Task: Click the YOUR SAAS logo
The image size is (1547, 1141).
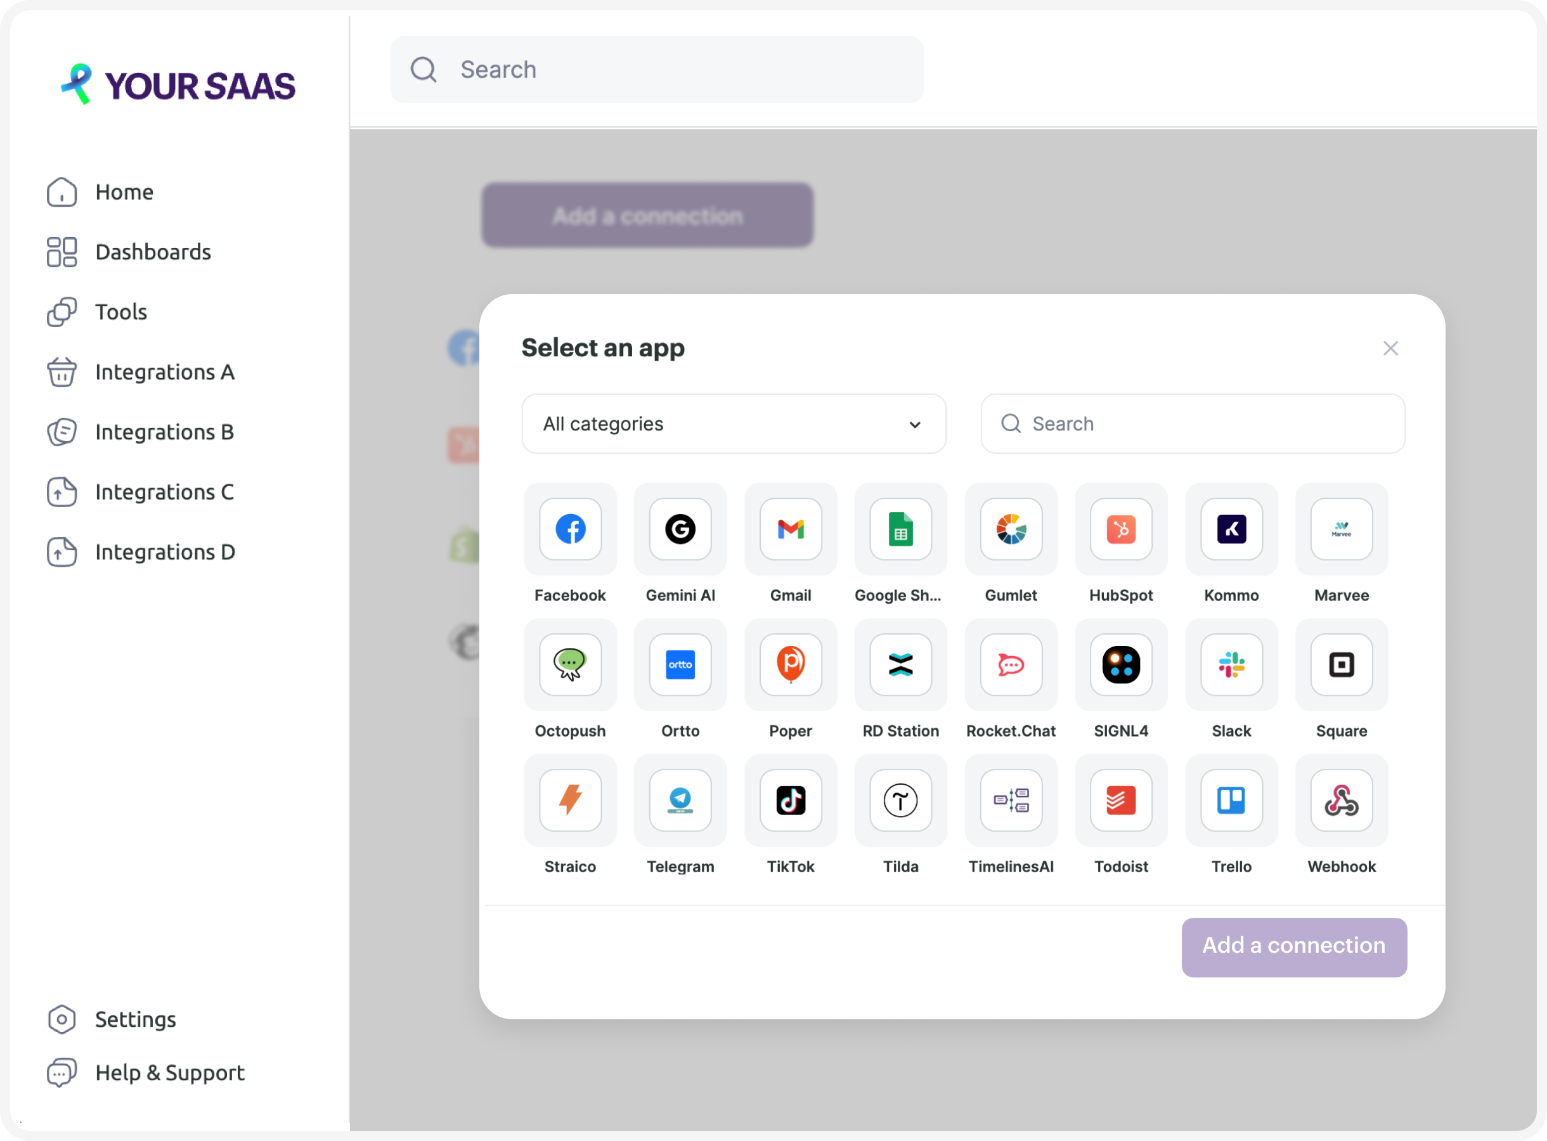Action: tap(178, 85)
